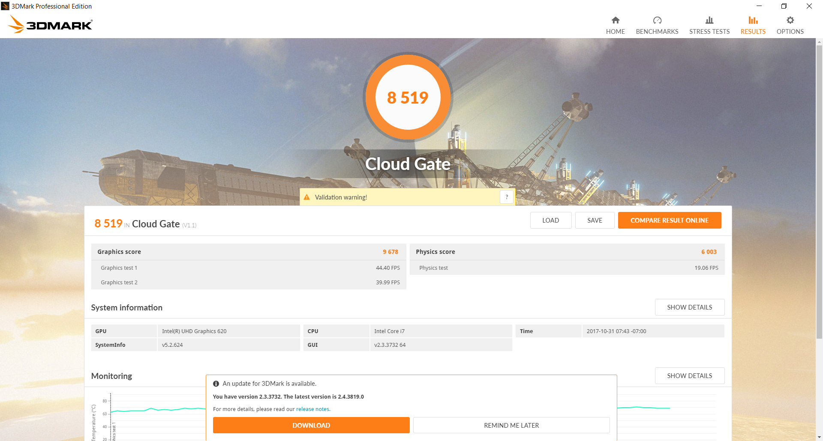Image resolution: width=823 pixels, height=441 pixels.
Task: Click the Intel(R) UHD Graphics 620 cell
Action: [229, 331]
